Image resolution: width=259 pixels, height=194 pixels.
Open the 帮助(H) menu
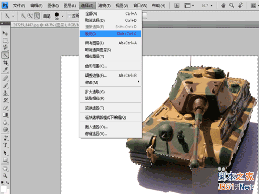click(x=159, y=6)
